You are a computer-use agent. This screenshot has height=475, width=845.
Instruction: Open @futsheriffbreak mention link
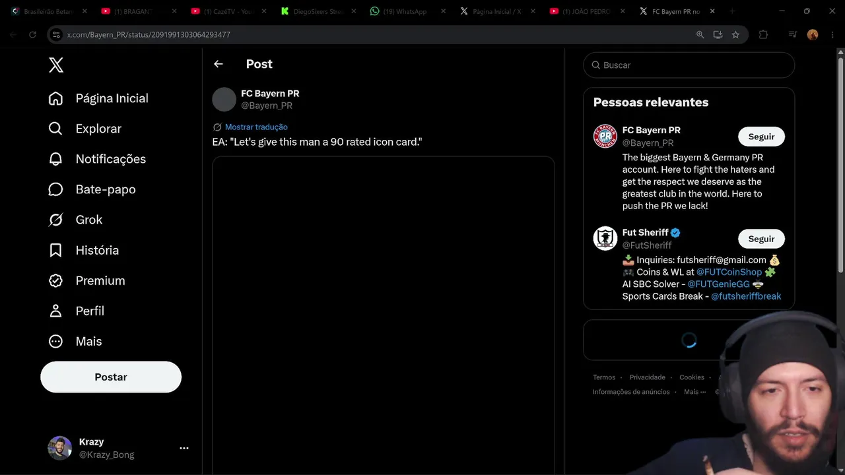coord(746,296)
